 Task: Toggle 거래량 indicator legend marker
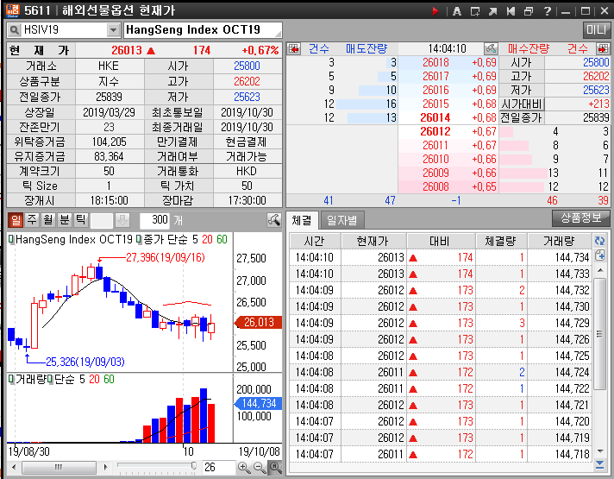coord(11,379)
